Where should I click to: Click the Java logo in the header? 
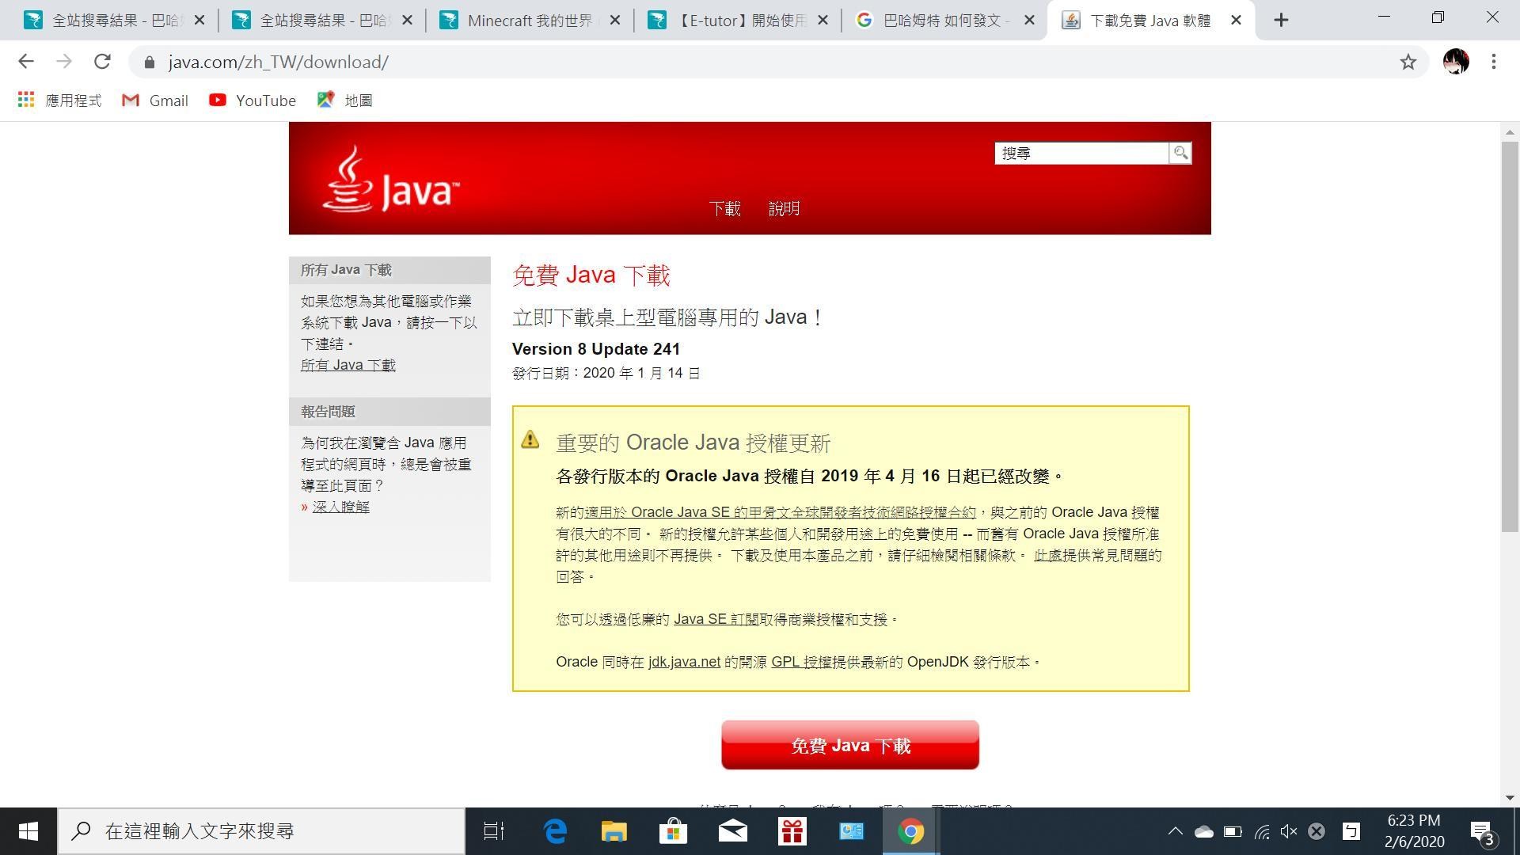[x=390, y=180]
